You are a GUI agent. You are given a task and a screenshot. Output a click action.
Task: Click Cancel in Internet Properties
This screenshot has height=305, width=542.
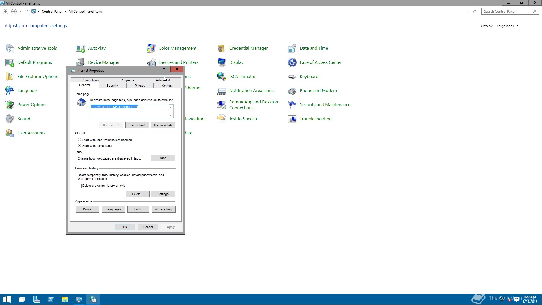pos(148,227)
